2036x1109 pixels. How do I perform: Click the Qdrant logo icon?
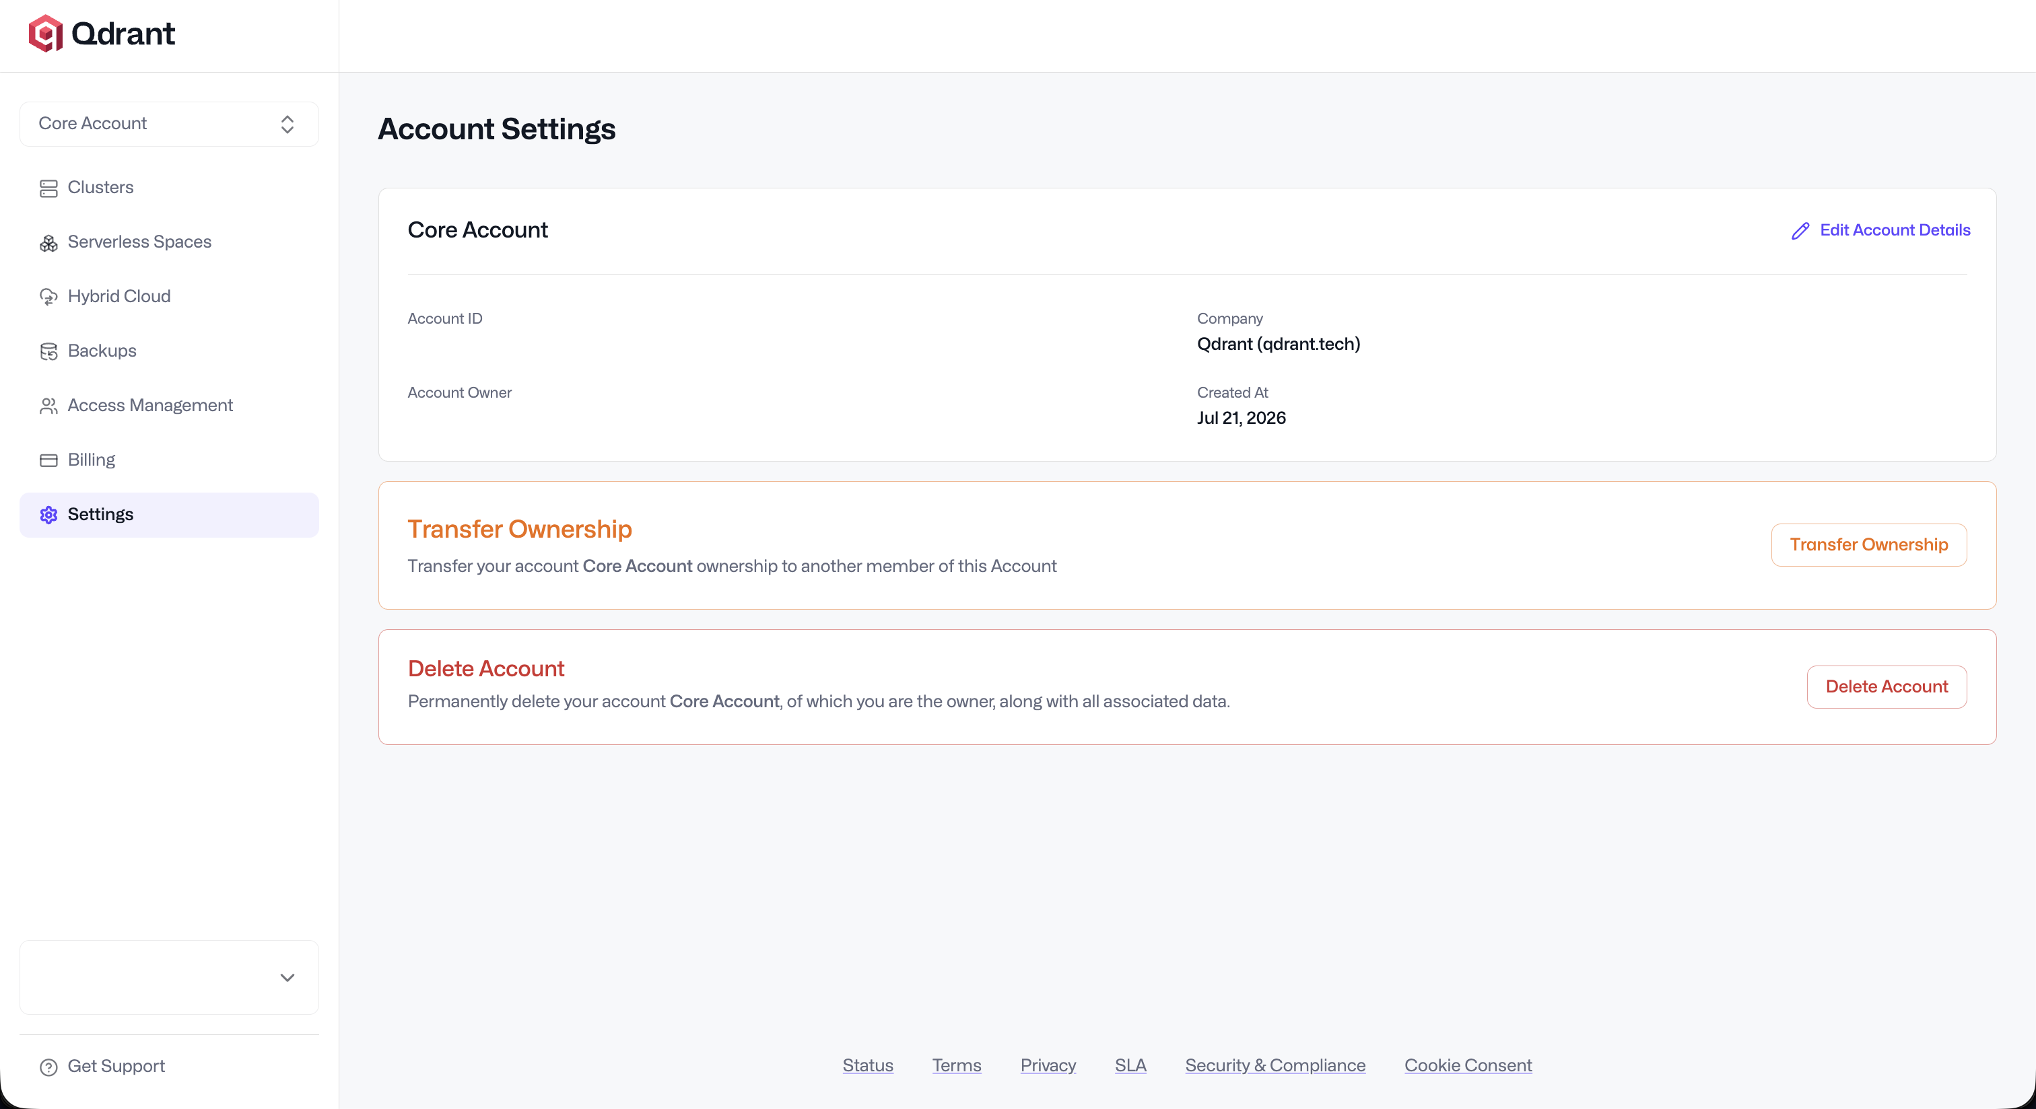click(x=45, y=33)
